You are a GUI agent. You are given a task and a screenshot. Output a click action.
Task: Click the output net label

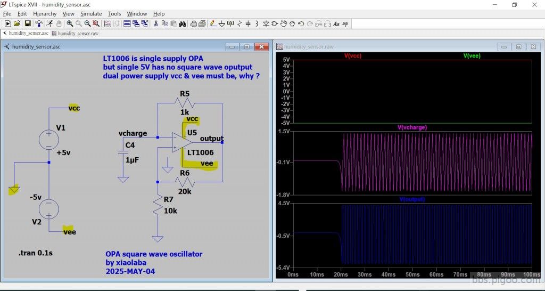(x=212, y=139)
